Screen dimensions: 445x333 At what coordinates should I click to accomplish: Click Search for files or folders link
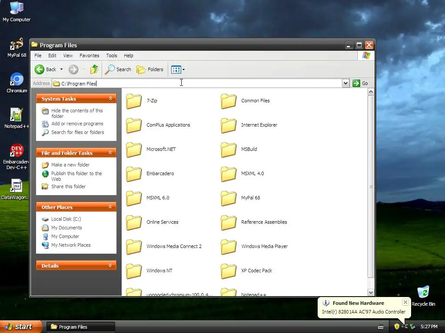pos(77,132)
